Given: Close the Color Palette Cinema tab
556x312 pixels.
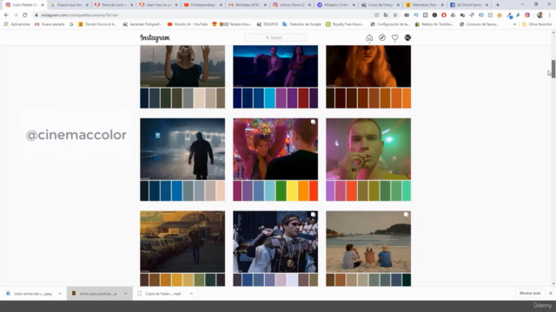Looking at the screenshot, I should [43, 5].
